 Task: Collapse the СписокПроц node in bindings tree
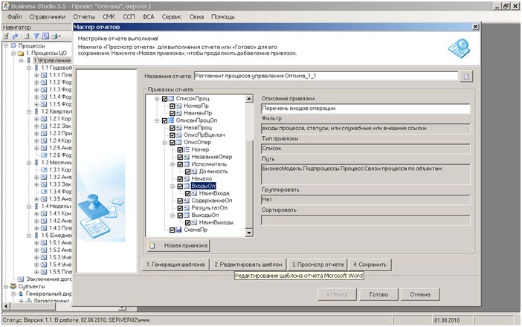tap(157, 99)
